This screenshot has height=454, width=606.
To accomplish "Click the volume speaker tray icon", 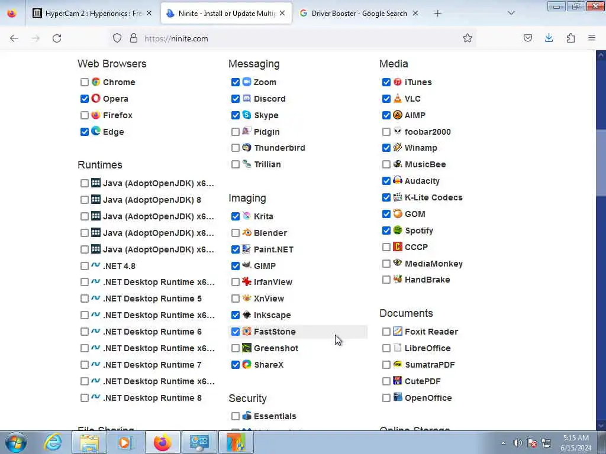I will (517, 443).
